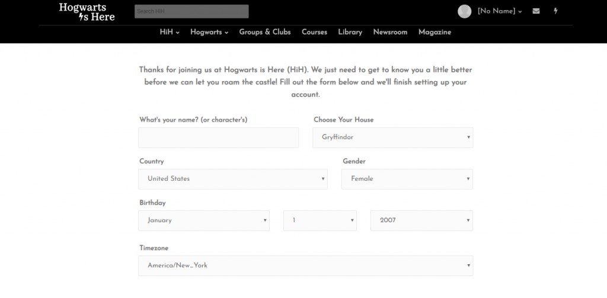Click the Hogwarts is Here logo
This screenshot has width=607, height=298.
(87, 12)
